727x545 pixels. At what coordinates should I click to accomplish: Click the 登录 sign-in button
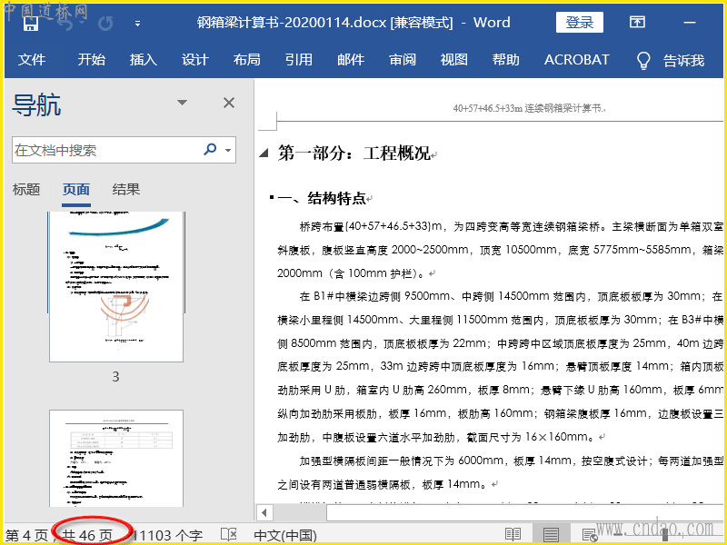[x=580, y=23]
